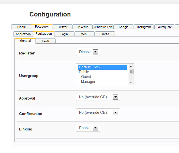Click the Configuration page heading

pos(50,14)
